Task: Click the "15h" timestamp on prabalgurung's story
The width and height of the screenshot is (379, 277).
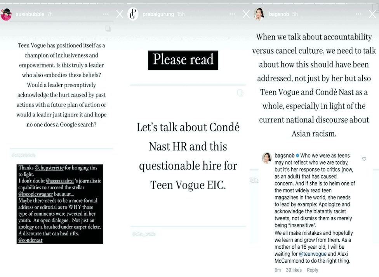Action: point(181,14)
